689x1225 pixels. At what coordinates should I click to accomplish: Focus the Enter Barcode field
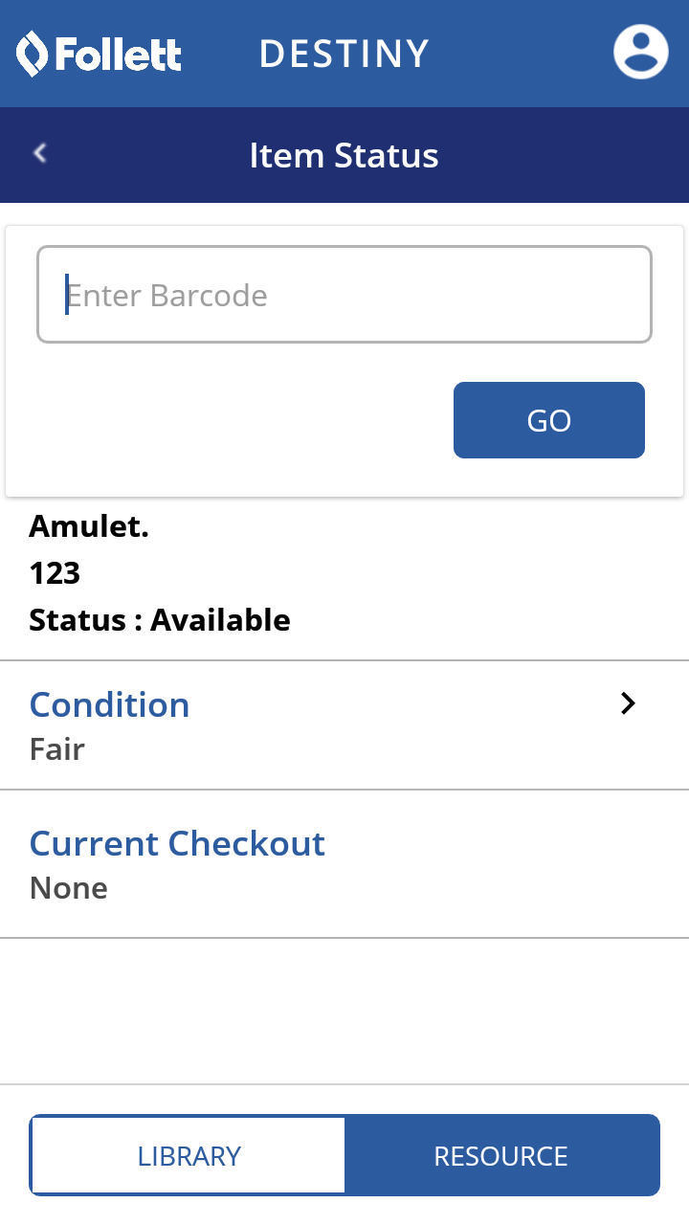[344, 295]
